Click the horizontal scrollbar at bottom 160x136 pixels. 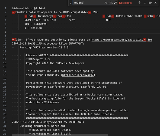click(60, 135)
